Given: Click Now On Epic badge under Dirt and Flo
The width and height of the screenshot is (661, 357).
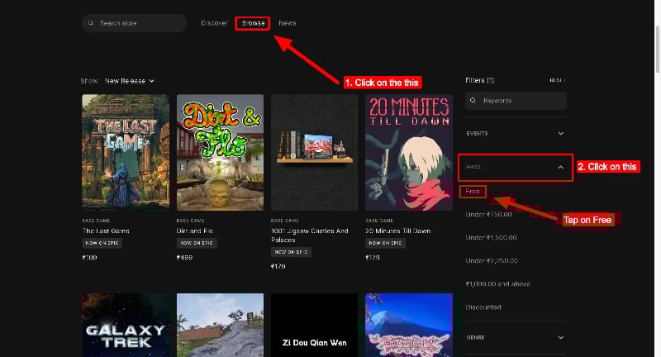Looking at the screenshot, I should pos(197,243).
